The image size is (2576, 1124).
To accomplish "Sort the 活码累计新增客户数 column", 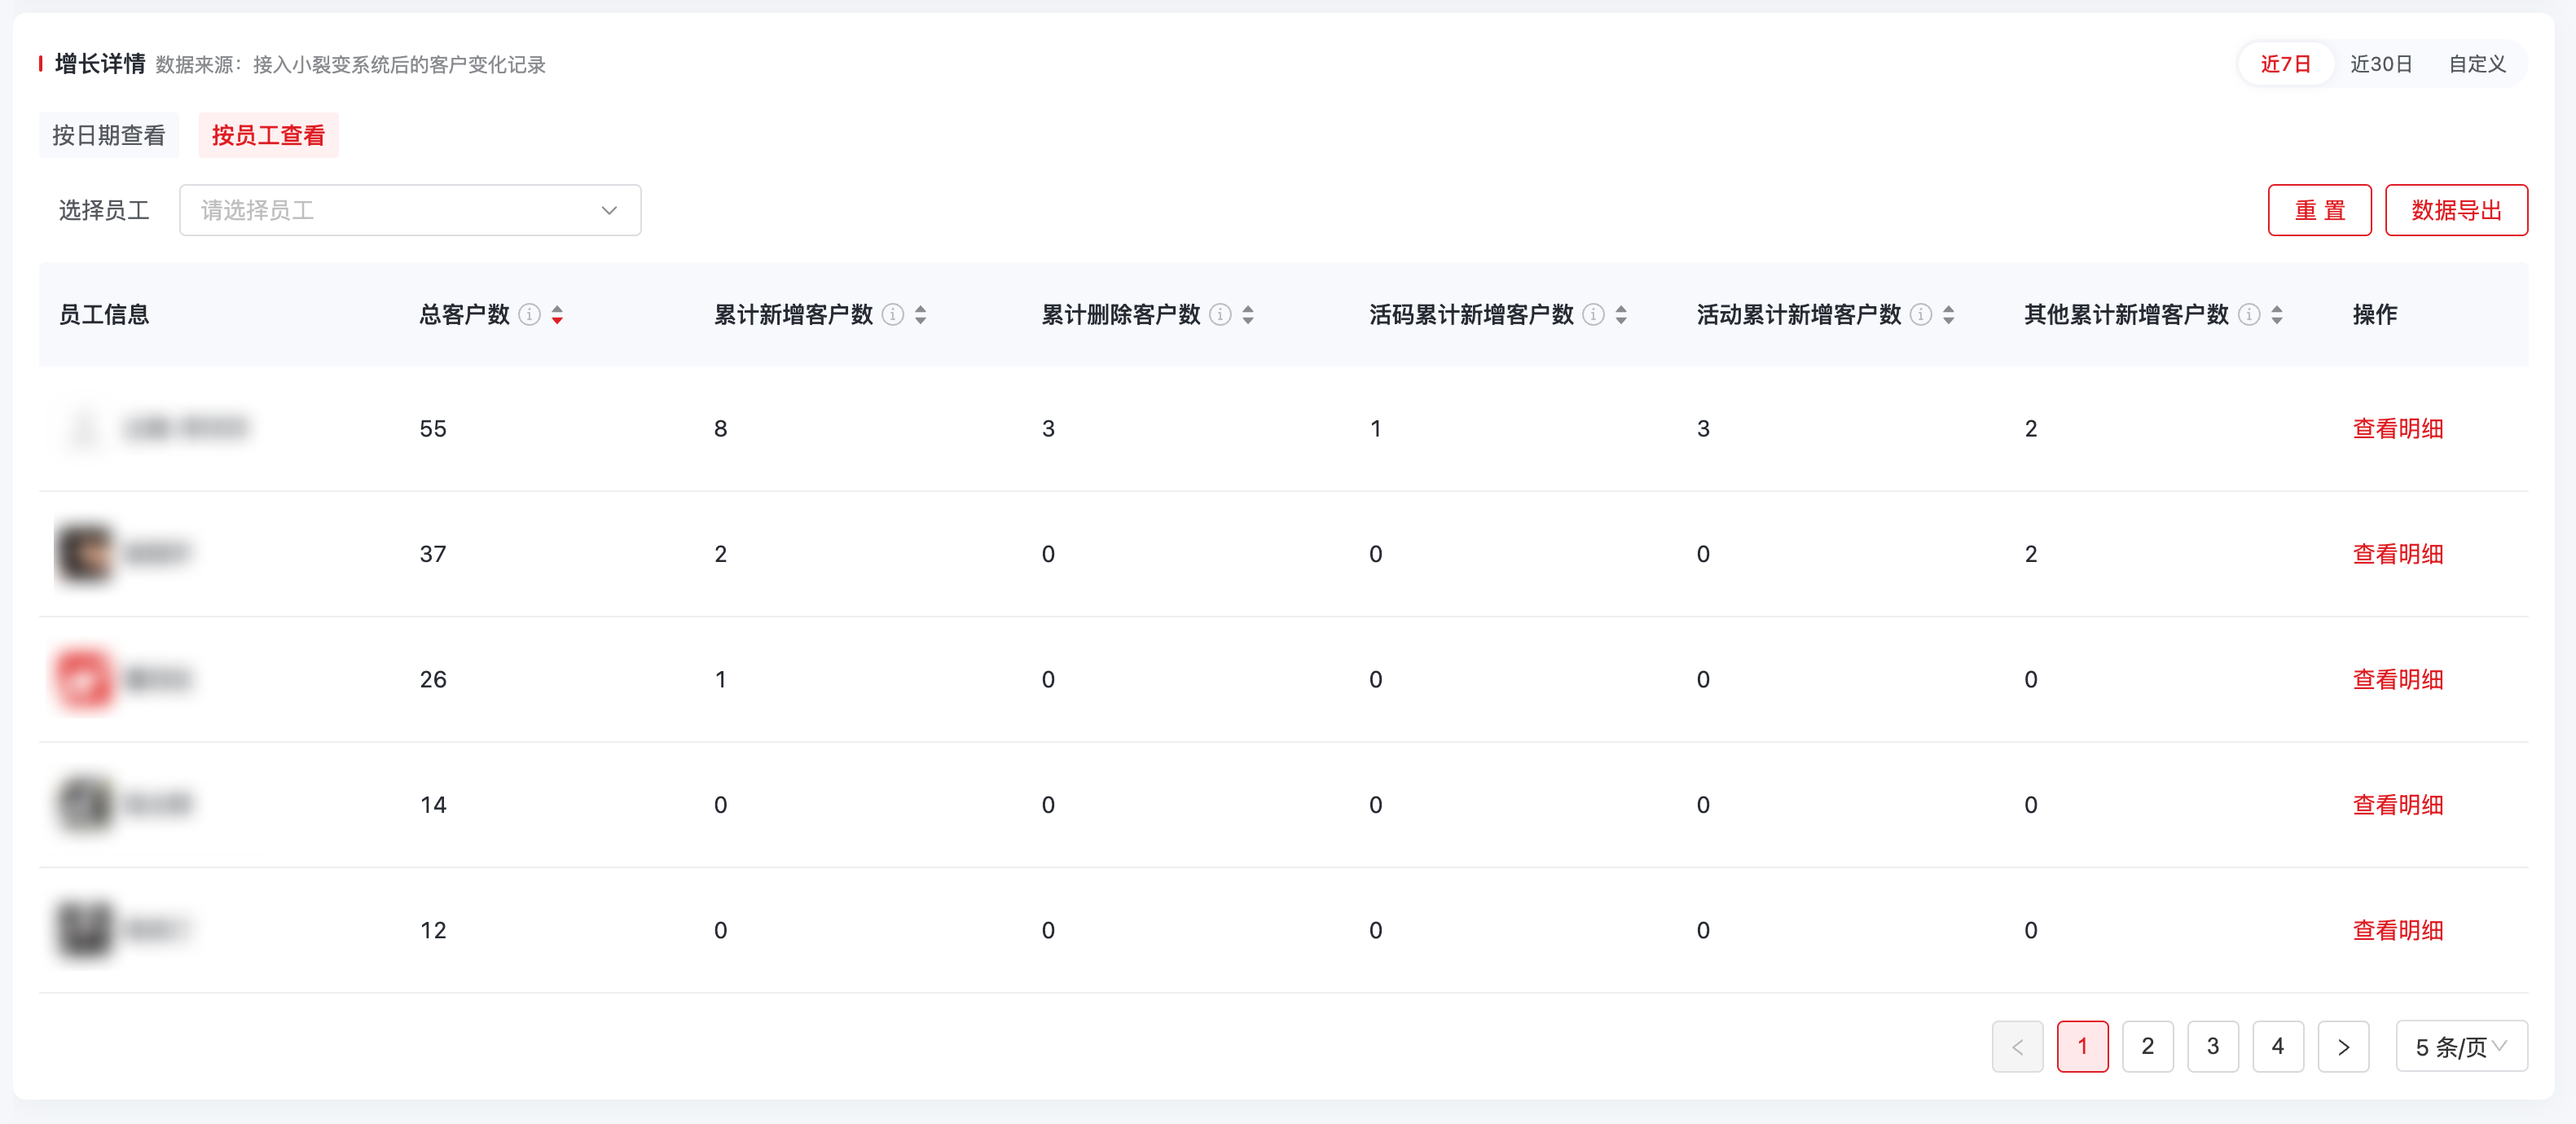I will pyautogui.click(x=1621, y=315).
